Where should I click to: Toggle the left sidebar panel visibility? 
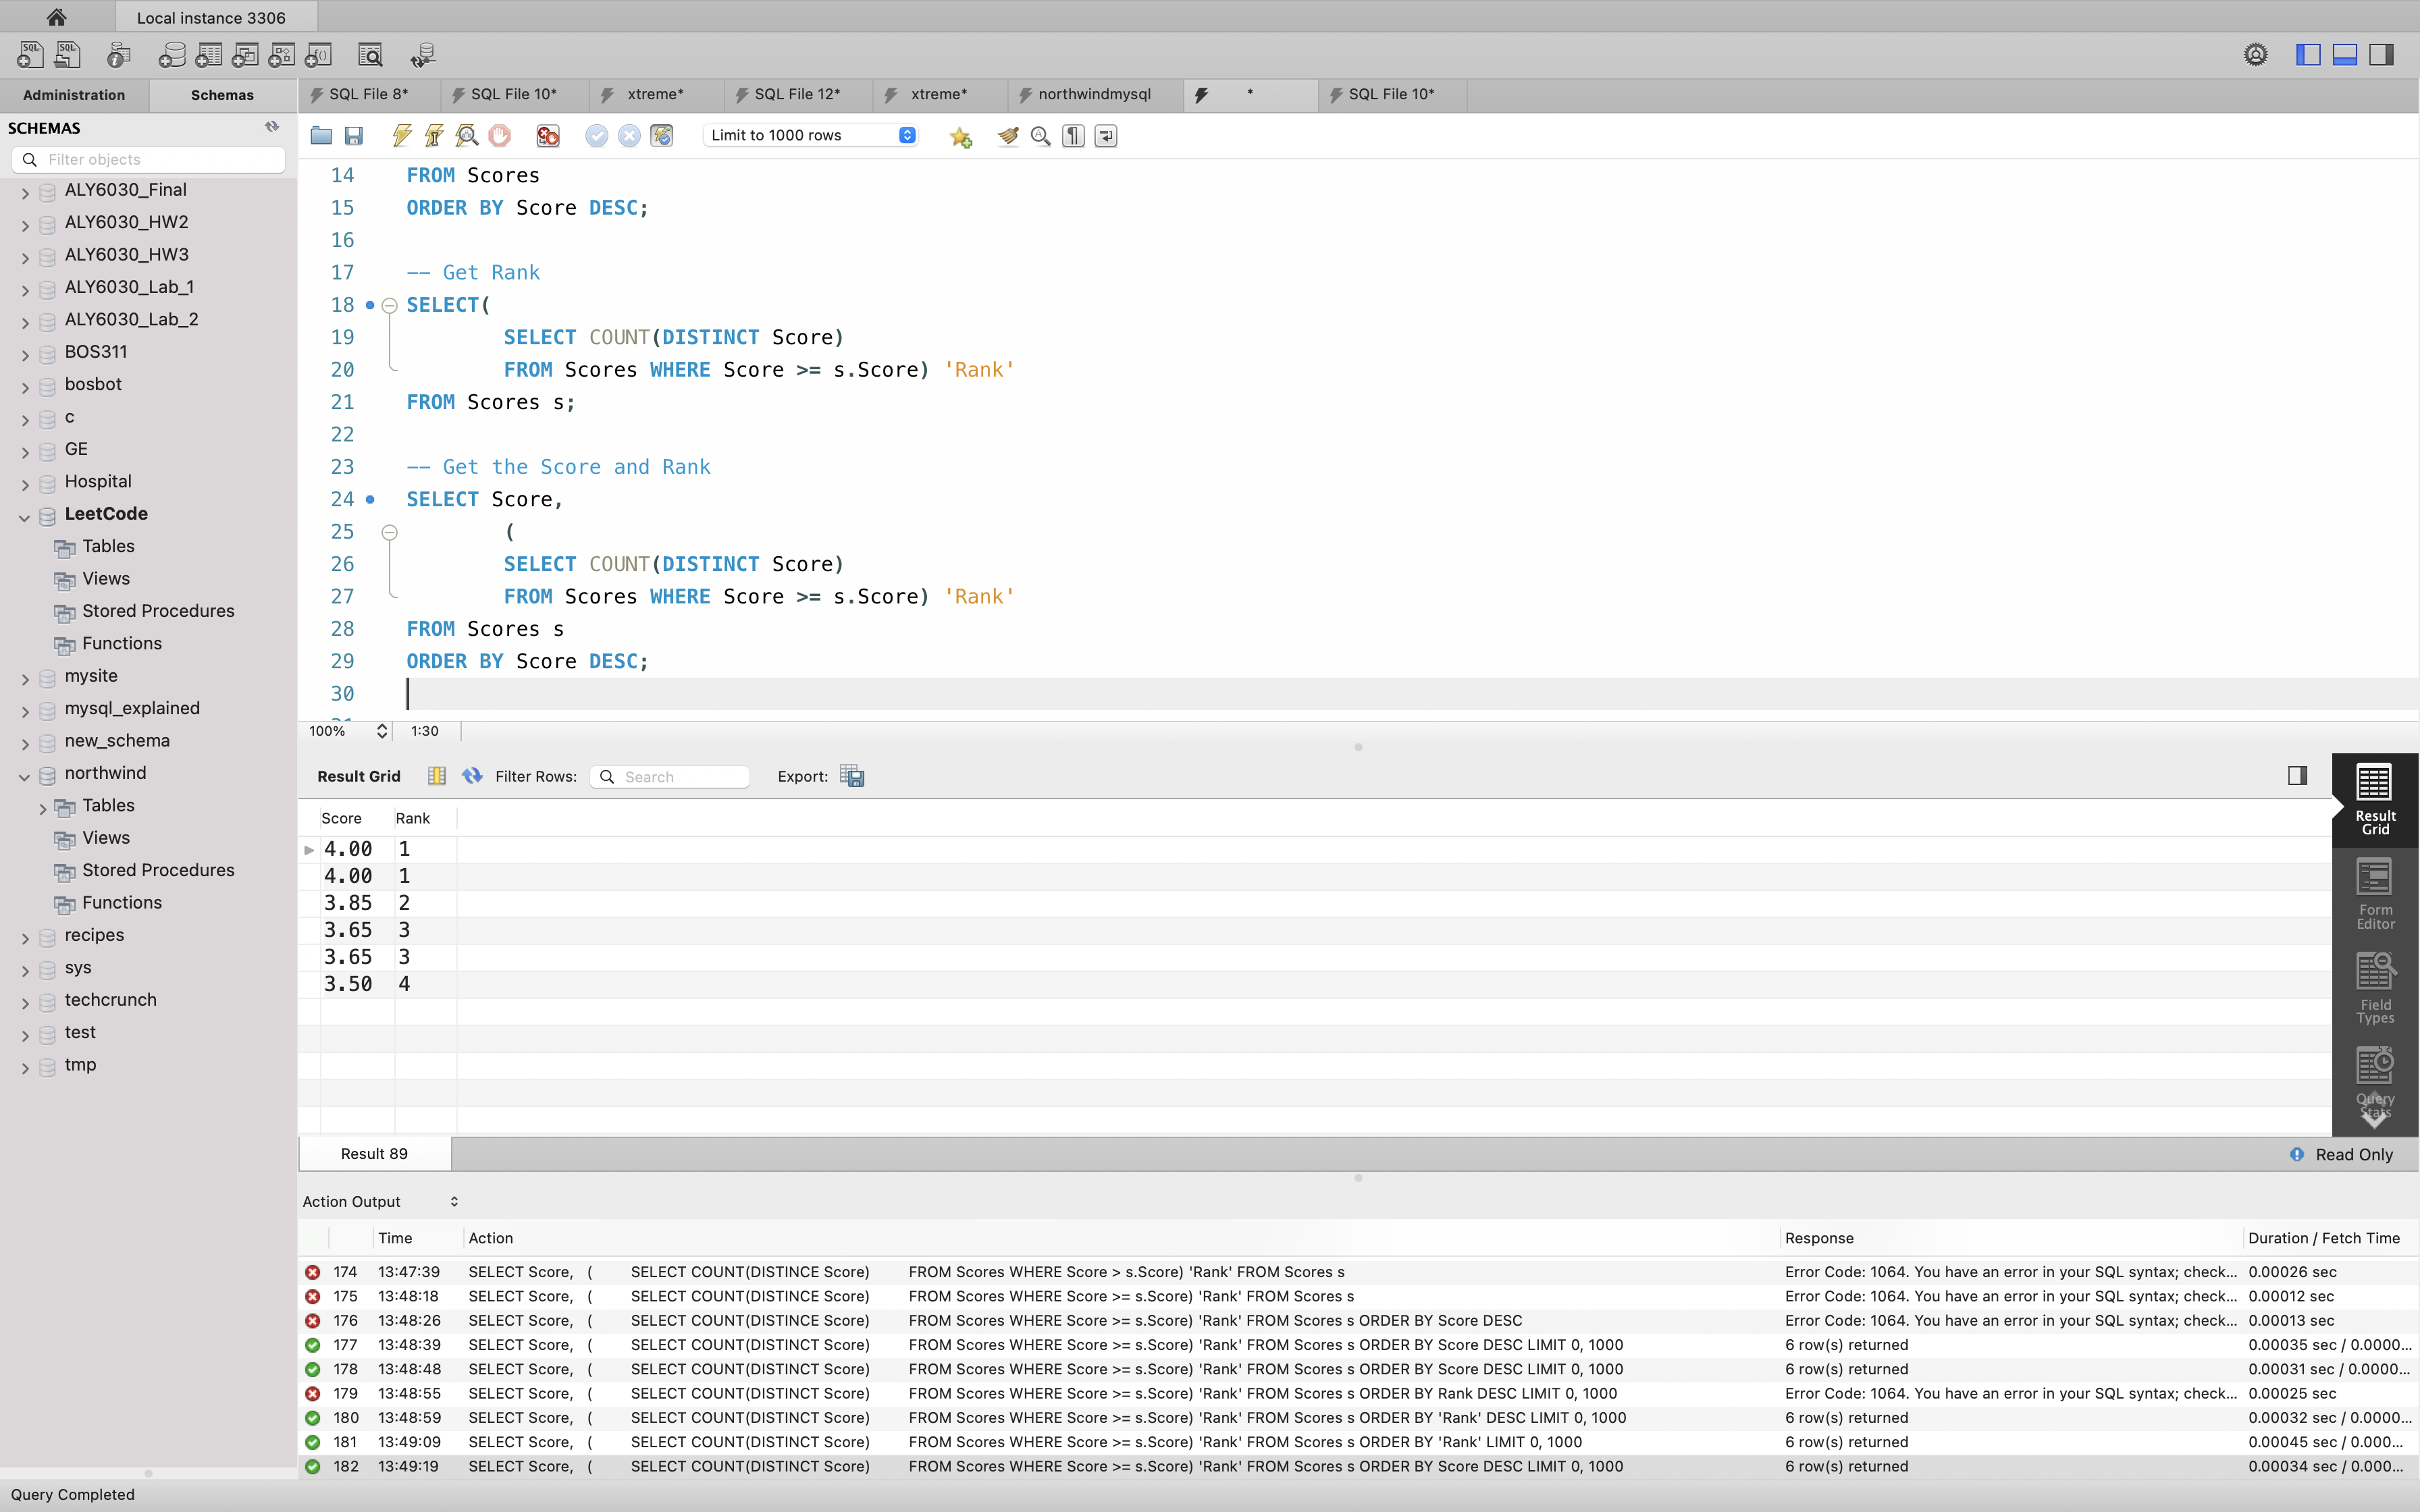tap(2308, 55)
